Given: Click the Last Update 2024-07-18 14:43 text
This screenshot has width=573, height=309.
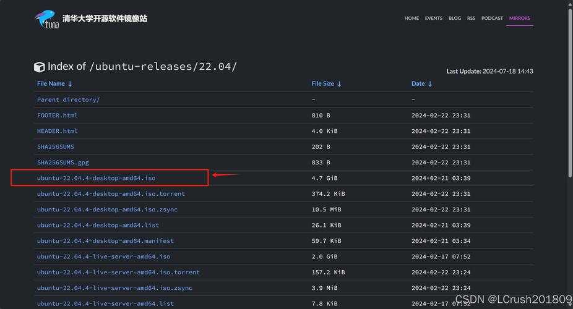Looking at the screenshot, I should [x=489, y=71].
